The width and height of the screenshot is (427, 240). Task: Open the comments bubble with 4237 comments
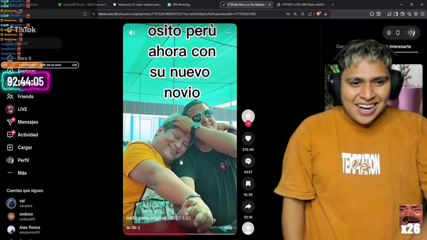pyautogui.click(x=248, y=161)
